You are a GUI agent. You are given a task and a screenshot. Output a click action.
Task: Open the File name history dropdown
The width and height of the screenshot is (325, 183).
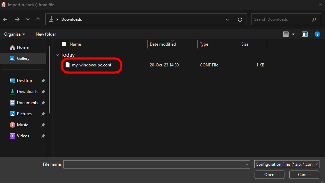[x=247, y=165]
